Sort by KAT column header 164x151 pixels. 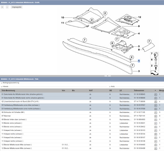(91, 91)
